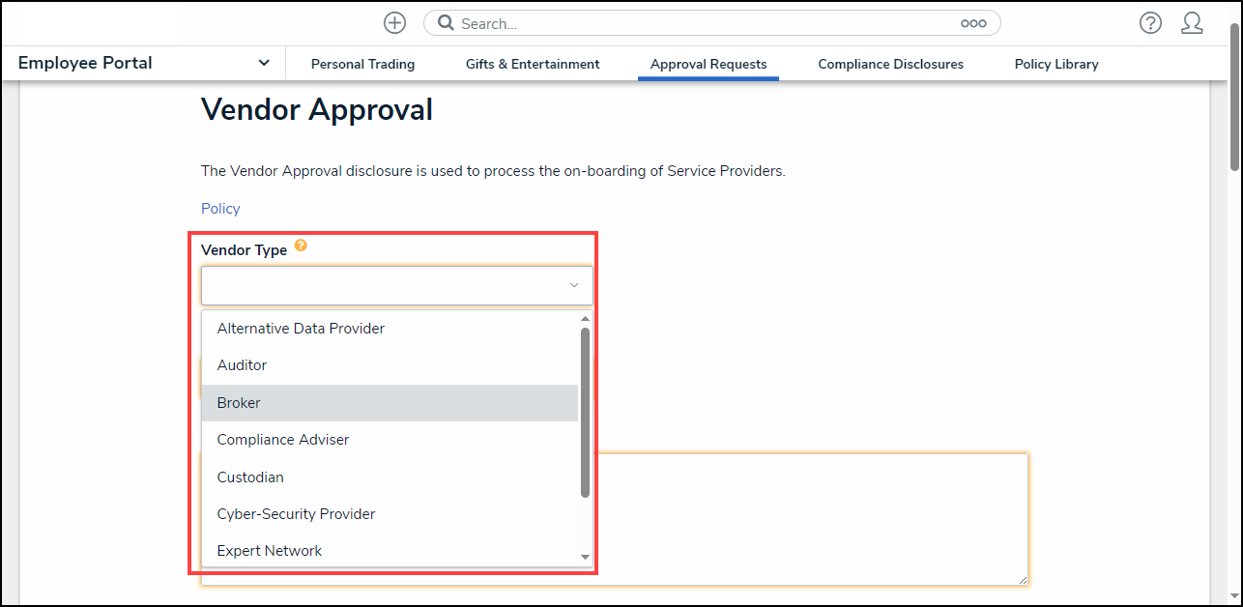Choose Auditor as the vendor type
The width and height of the screenshot is (1243, 607).
point(242,365)
